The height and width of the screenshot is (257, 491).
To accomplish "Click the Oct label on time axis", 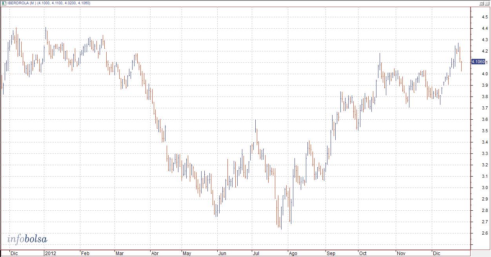I will 363,253.
